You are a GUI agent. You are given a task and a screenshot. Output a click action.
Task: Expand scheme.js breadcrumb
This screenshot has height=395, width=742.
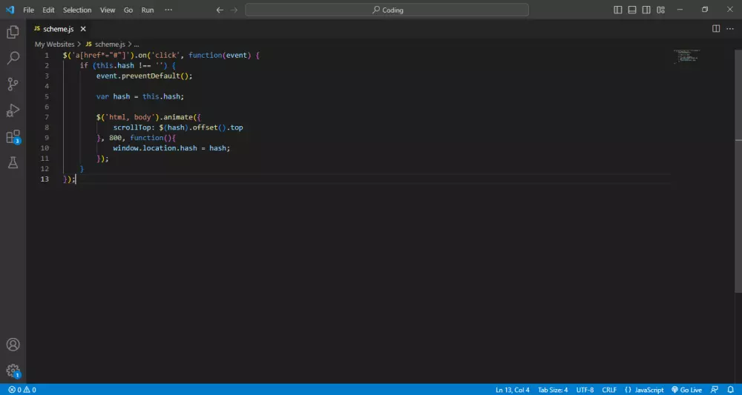[105, 44]
